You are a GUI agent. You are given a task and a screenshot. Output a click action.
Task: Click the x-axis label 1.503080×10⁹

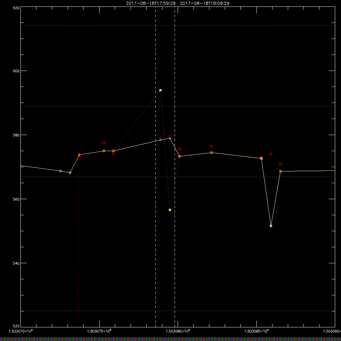click(178, 331)
